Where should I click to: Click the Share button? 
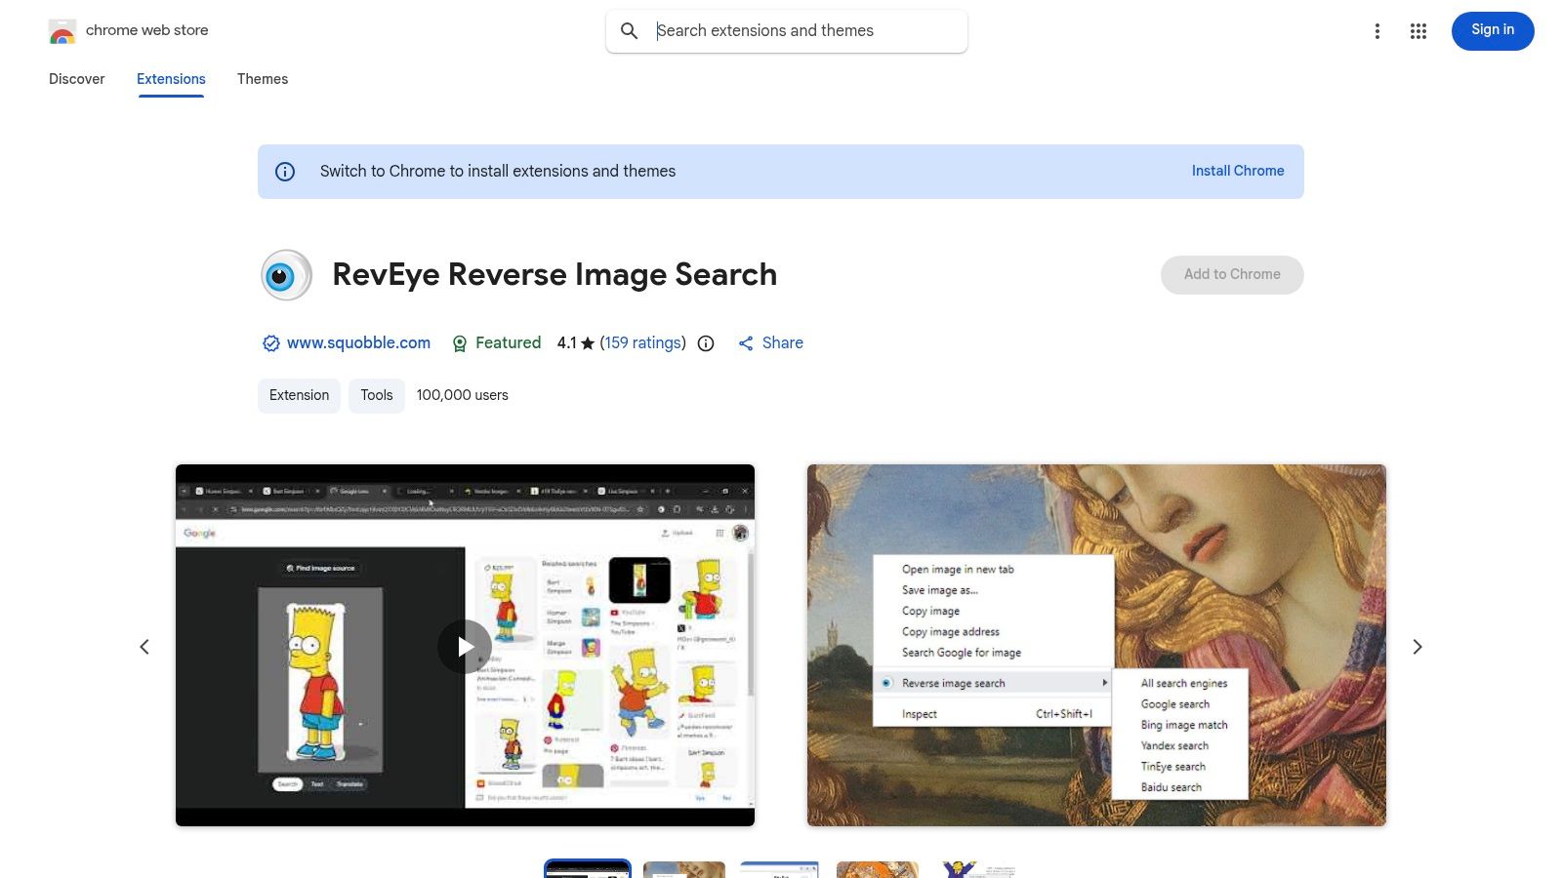click(771, 343)
